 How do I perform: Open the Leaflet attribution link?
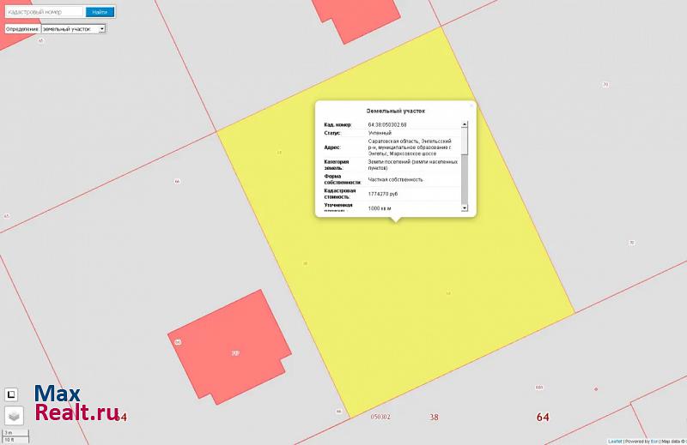[615, 441]
